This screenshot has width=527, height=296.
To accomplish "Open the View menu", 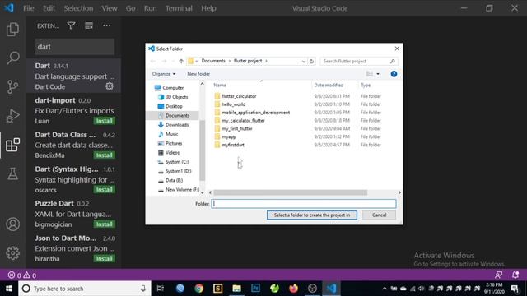I will click(110, 8).
